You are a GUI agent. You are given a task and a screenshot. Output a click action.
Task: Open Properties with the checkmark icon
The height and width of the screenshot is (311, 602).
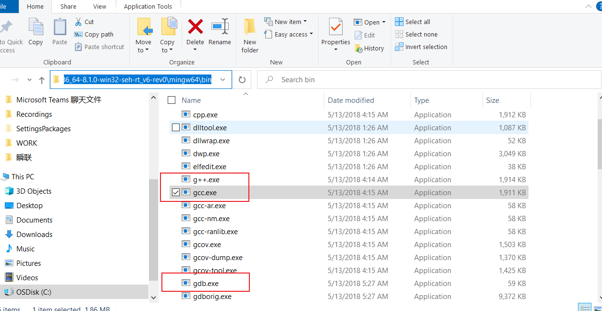click(336, 26)
